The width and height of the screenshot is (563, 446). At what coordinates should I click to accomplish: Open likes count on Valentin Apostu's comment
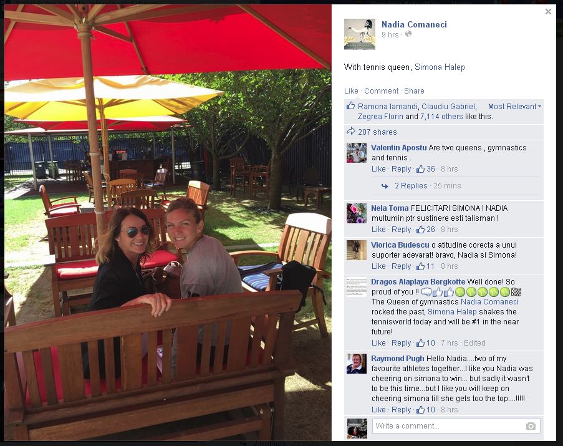(x=426, y=169)
